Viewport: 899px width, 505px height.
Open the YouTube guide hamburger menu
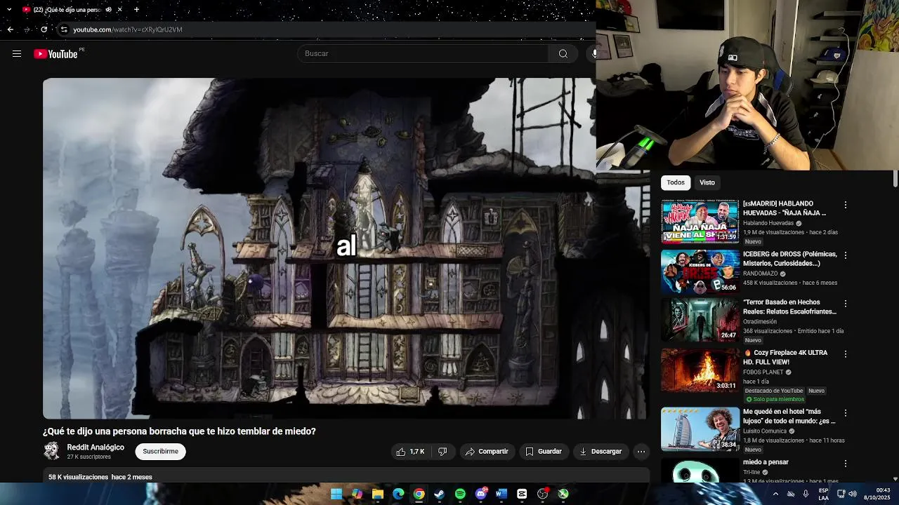[x=17, y=54]
